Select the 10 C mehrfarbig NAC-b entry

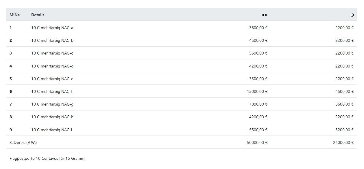tap(52, 40)
